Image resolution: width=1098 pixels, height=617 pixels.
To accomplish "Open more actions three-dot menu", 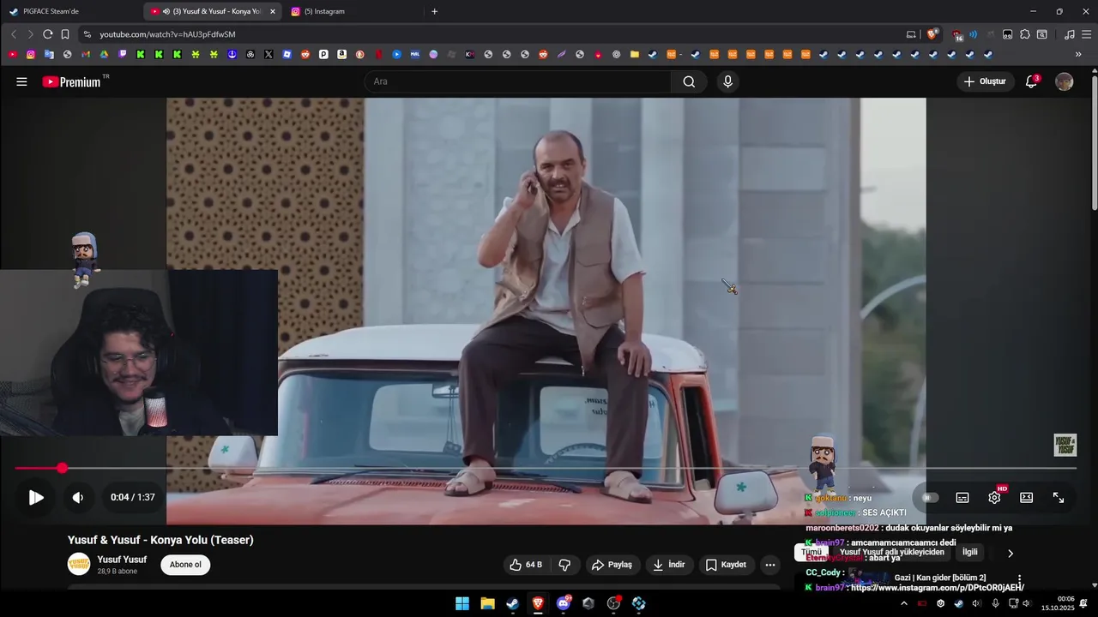I will coord(770,565).
